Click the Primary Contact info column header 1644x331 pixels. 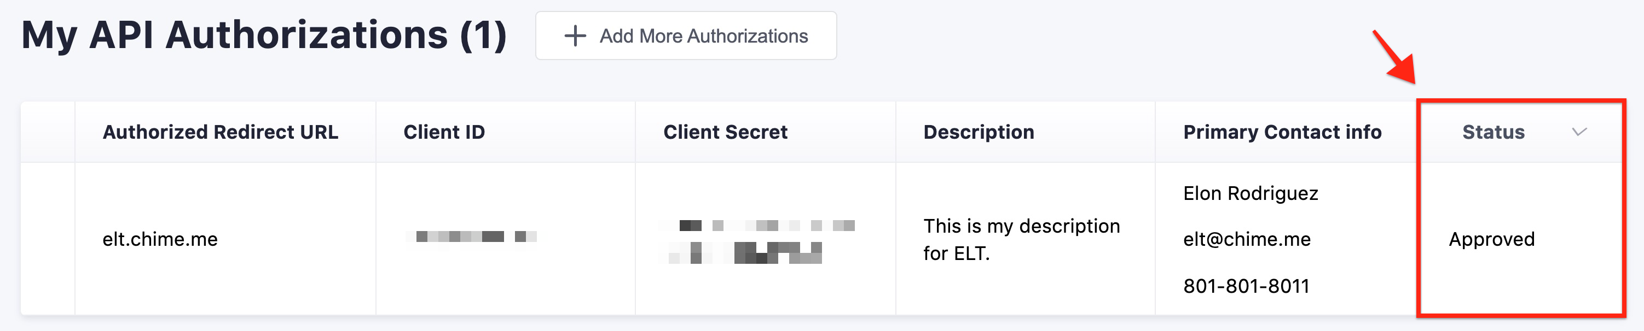pyautogui.click(x=1282, y=132)
